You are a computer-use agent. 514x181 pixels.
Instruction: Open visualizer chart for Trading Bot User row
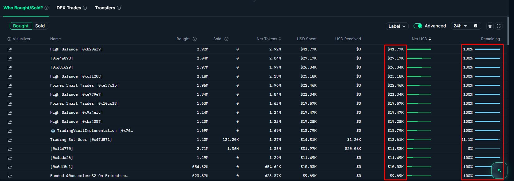click(10, 140)
